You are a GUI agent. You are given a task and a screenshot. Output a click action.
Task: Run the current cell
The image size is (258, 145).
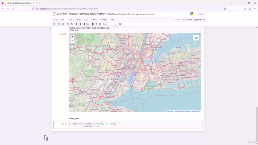(87, 24)
